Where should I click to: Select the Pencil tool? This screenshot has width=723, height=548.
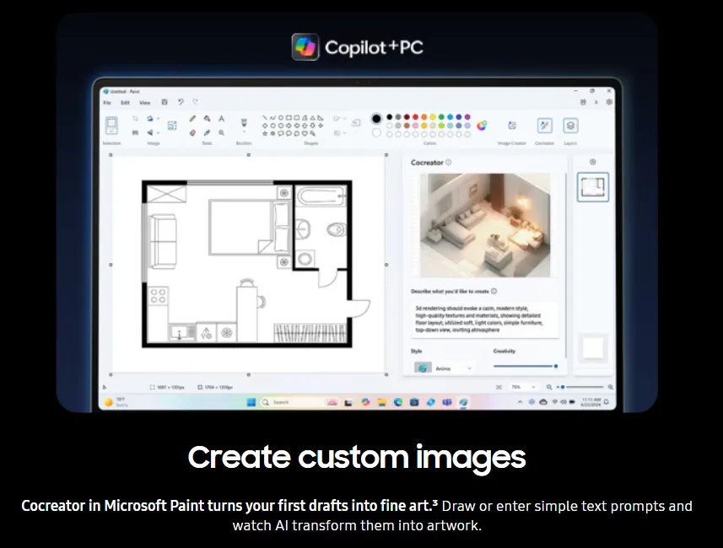pos(192,118)
